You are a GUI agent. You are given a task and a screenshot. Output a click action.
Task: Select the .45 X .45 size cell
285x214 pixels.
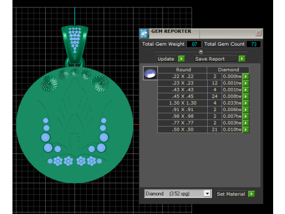click(x=183, y=96)
